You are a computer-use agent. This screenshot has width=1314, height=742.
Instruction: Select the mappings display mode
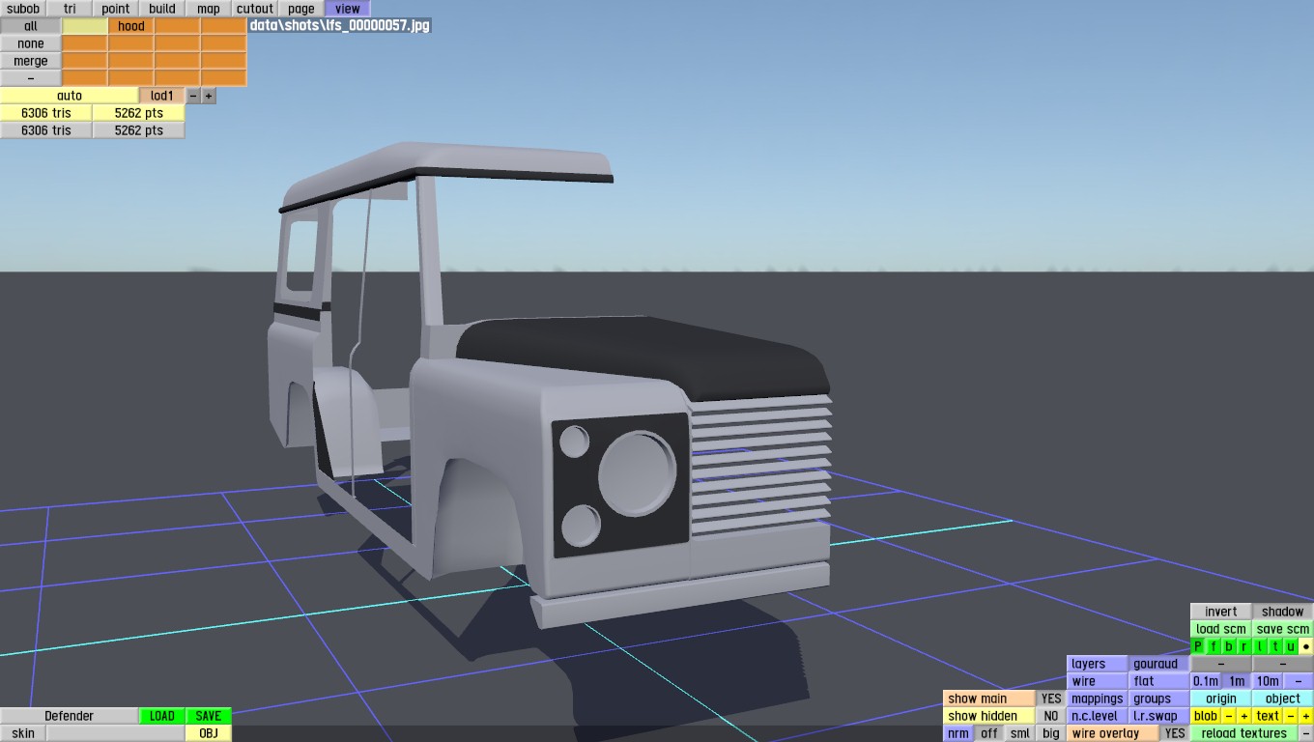(x=1098, y=699)
